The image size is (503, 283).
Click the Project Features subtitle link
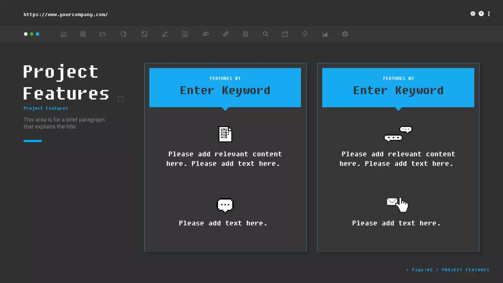pos(46,108)
